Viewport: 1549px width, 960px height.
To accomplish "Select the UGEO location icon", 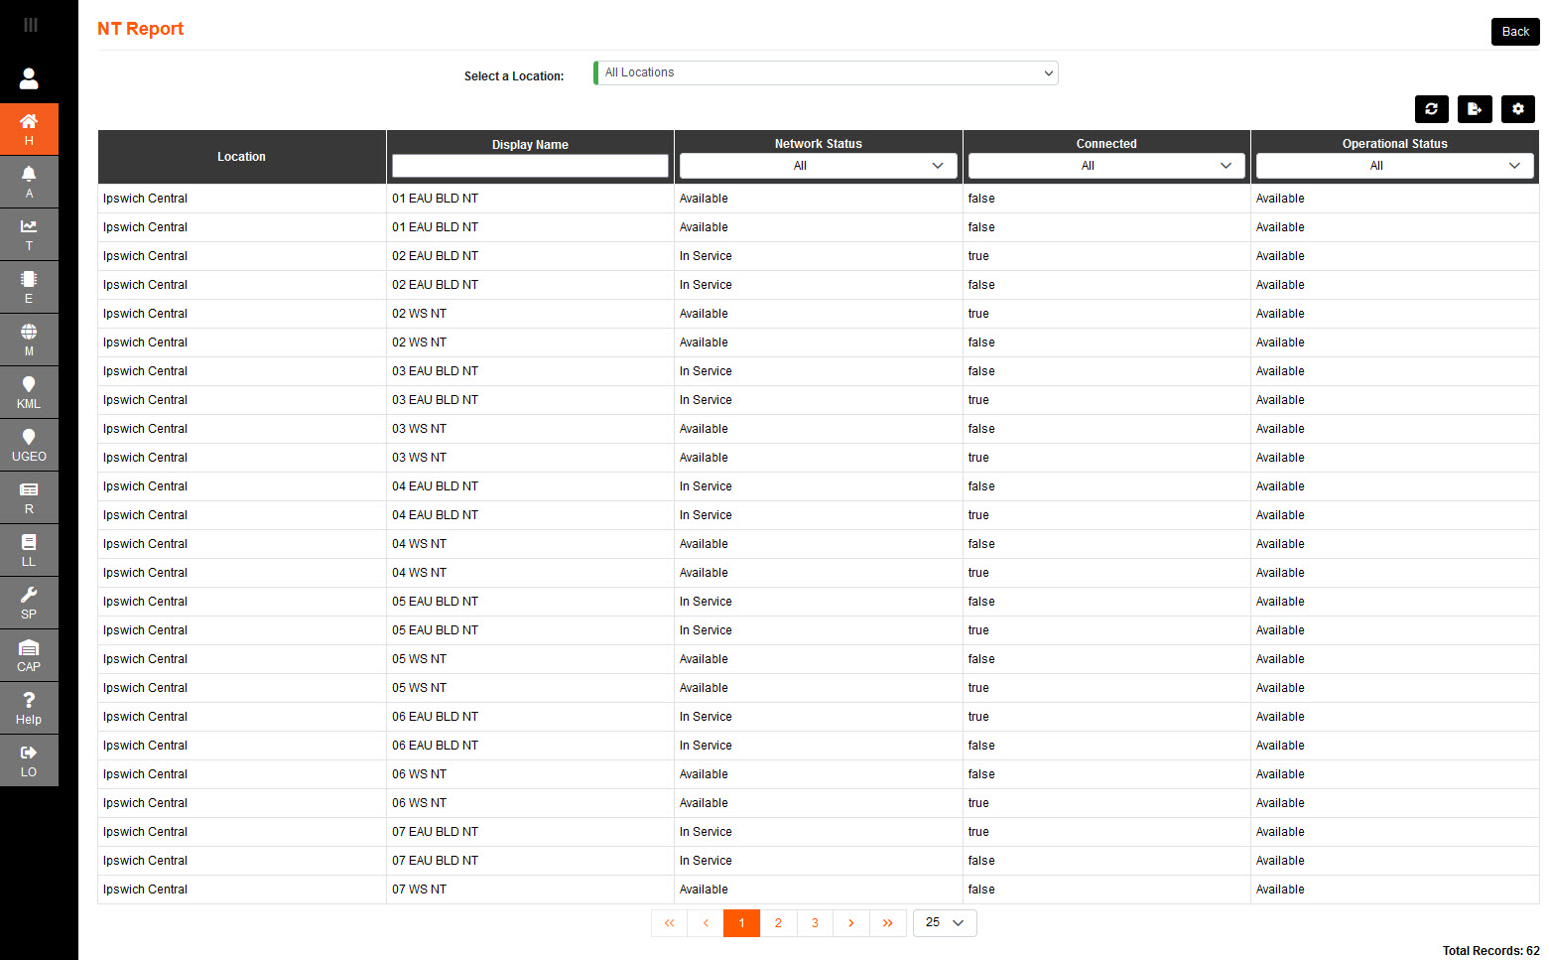I will pyautogui.click(x=29, y=445).
